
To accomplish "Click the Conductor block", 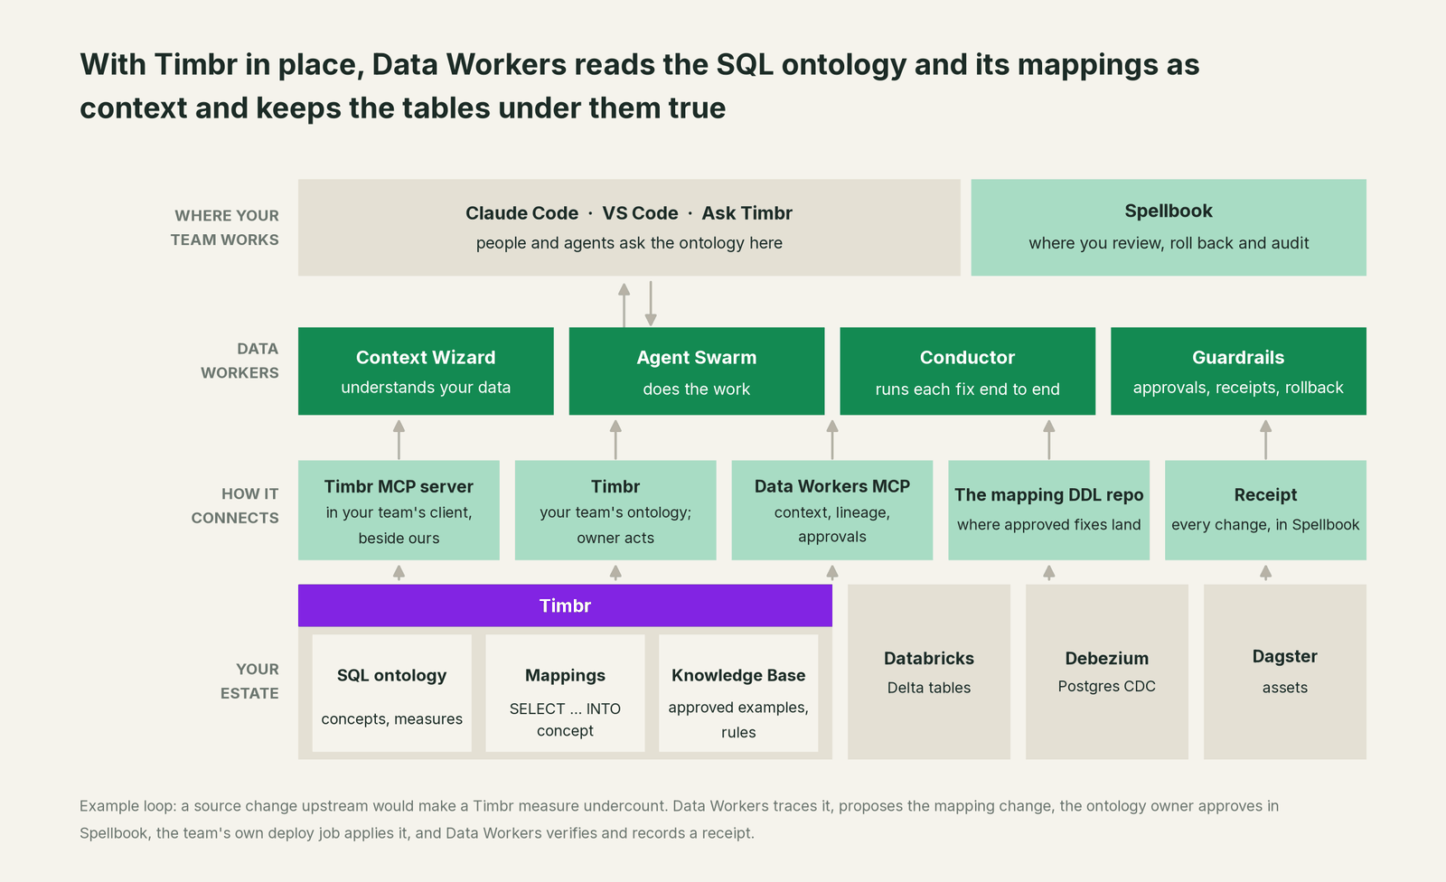I will pos(968,371).
